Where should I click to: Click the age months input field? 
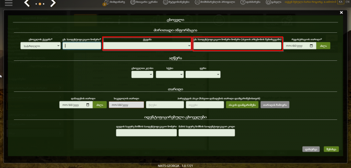(205, 105)
